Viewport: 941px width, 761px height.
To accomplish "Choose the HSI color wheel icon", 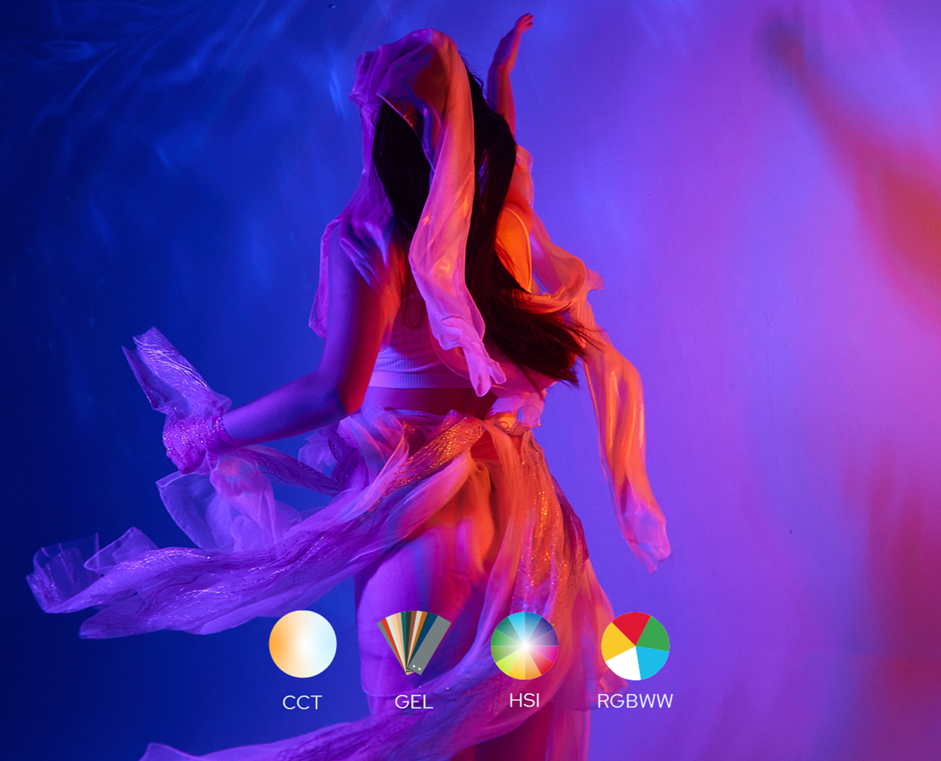I will pyautogui.click(x=524, y=645).
